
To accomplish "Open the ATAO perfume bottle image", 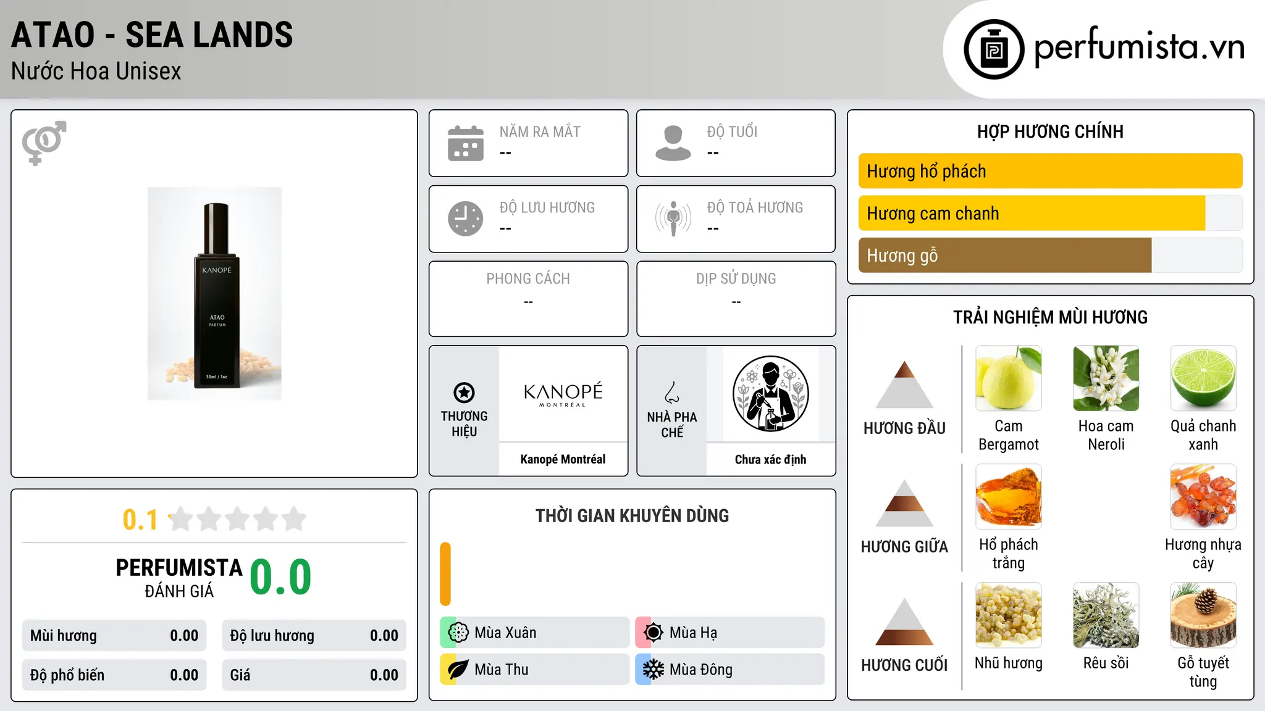I will point(214,294).
